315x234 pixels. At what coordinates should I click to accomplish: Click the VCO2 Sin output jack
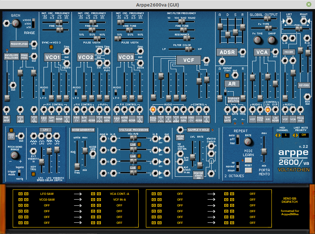tap(99, 63)
